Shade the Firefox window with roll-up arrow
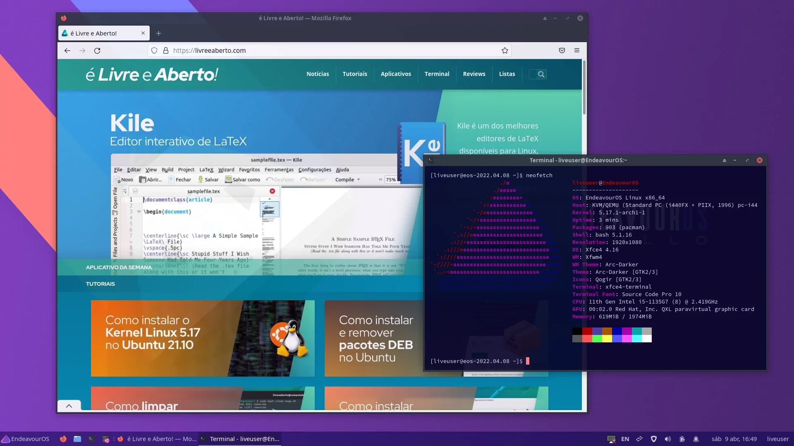Image resolution: width=794 pixels, height=446 pixels. click(x=545, y=18)
